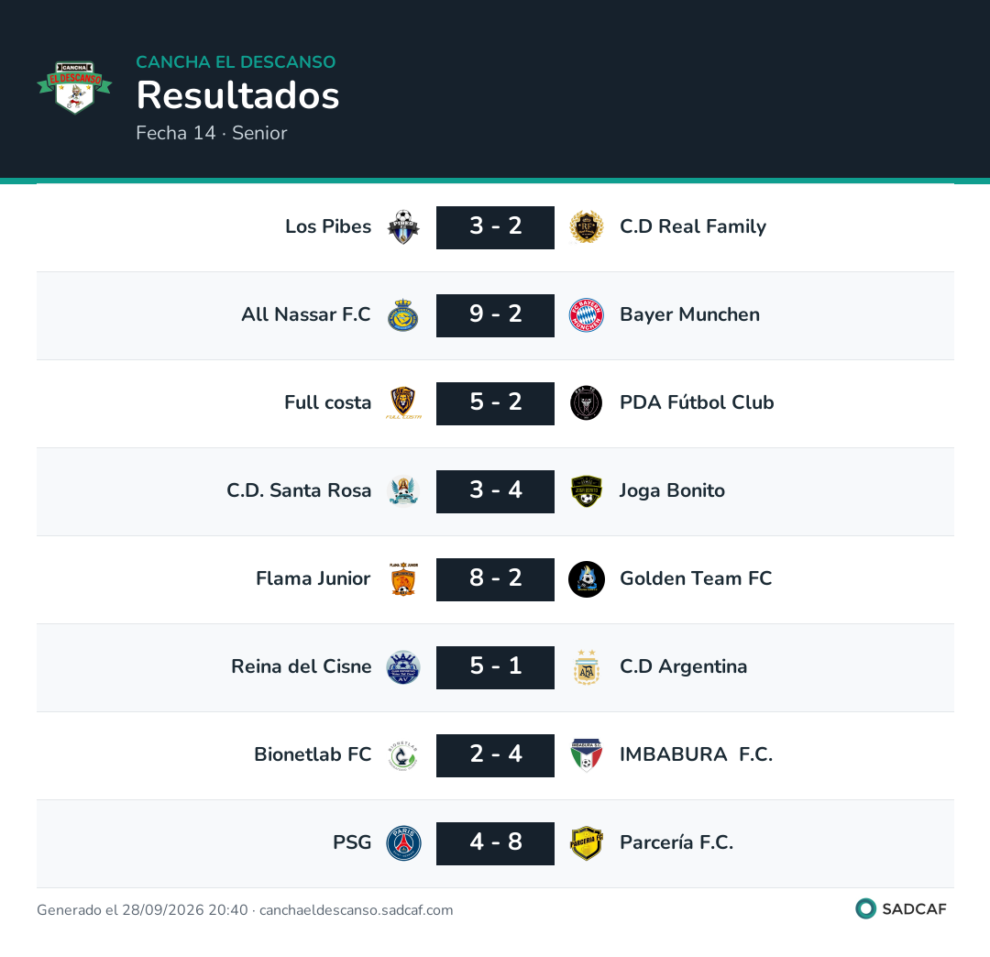Screen dimensions: 990x957
Task: Select the Golden Team FC crest
Action: coord(587,579)
